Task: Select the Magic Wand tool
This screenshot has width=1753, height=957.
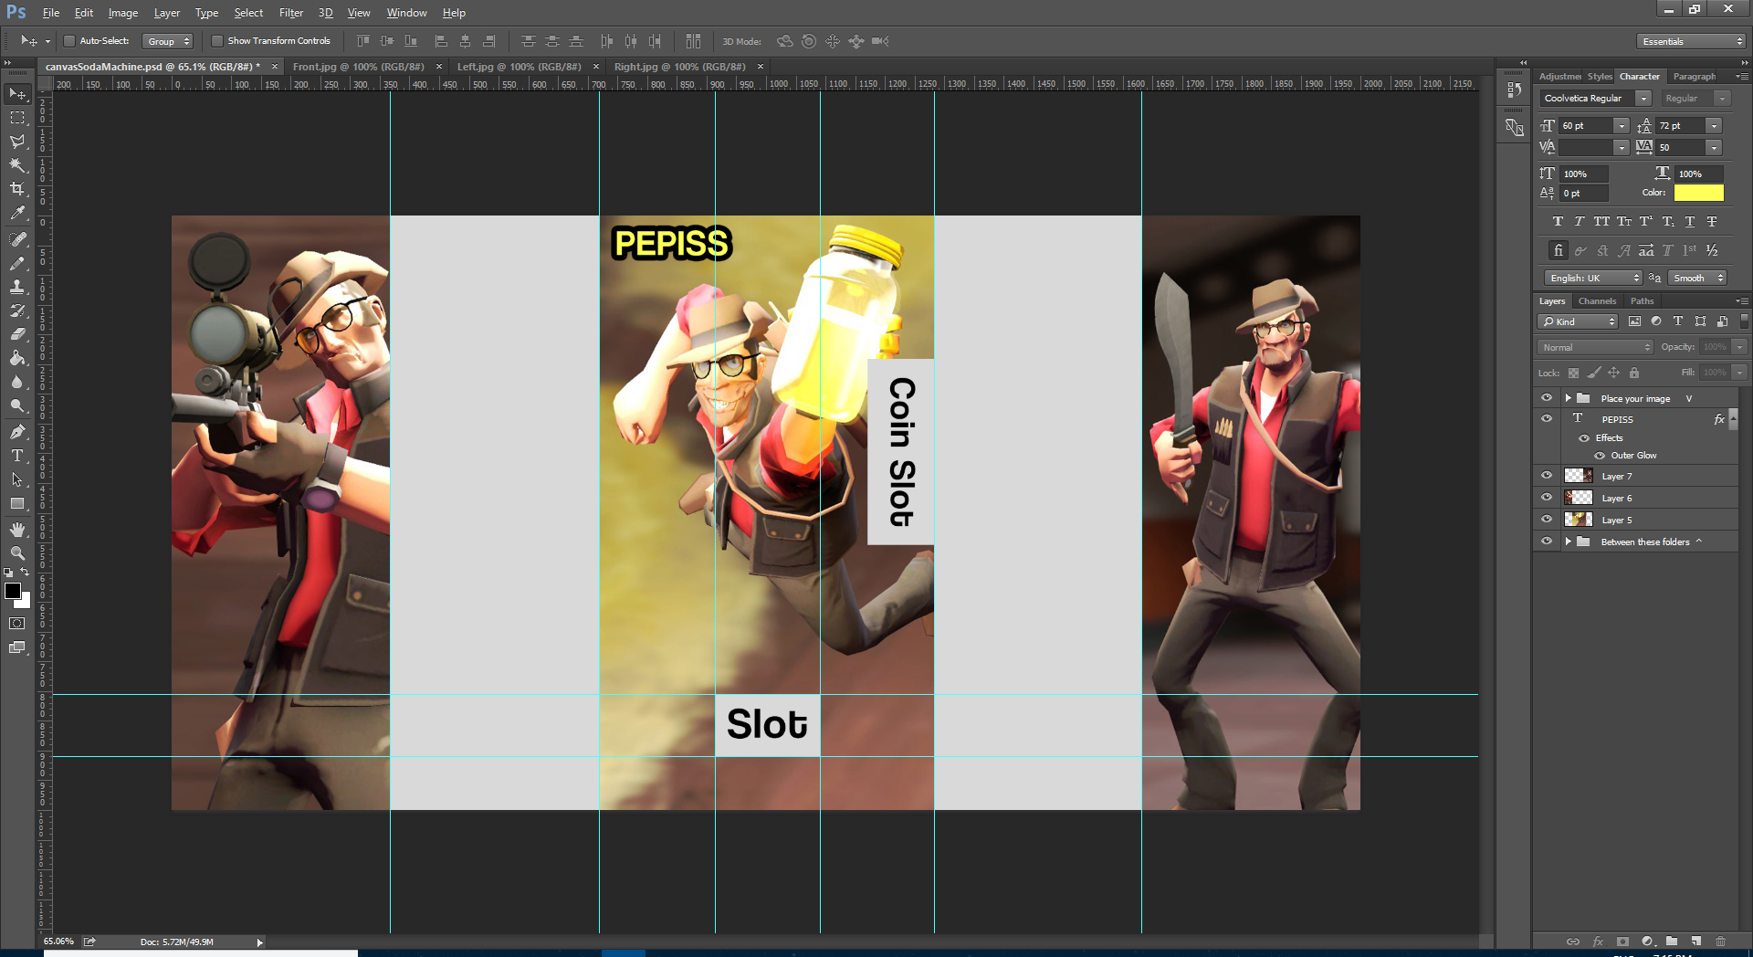Action: click(x=17, y=165)
